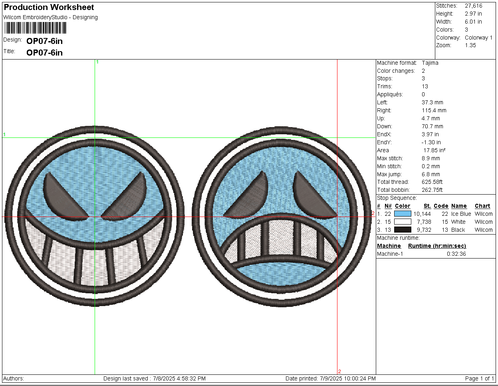Click the Stop Sequence label

point(397,198)
